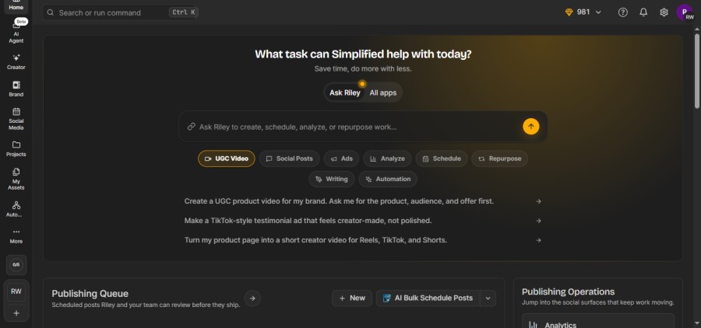Open the Projects folder sidebar icon
This screenshot has width=701, height=328.
(16, 149)
